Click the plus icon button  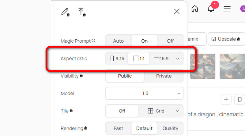click(x=226, y=99)
